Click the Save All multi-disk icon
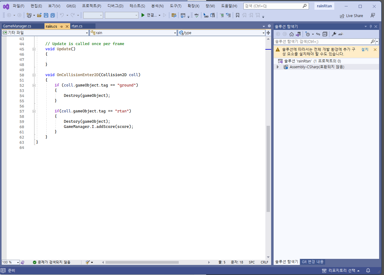Screen dimensions: 384x275 point(53,15)
